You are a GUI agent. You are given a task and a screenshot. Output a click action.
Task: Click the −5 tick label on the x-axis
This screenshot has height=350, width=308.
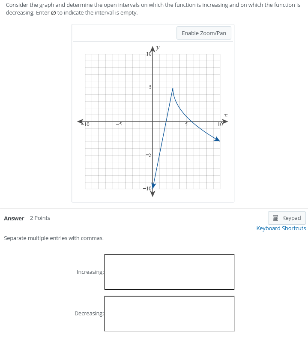[x=119, y=125]
